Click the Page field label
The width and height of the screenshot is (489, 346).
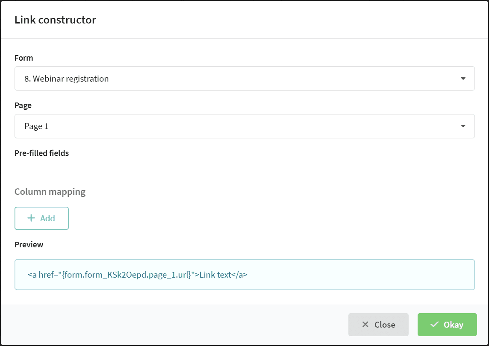click(23, 106)
